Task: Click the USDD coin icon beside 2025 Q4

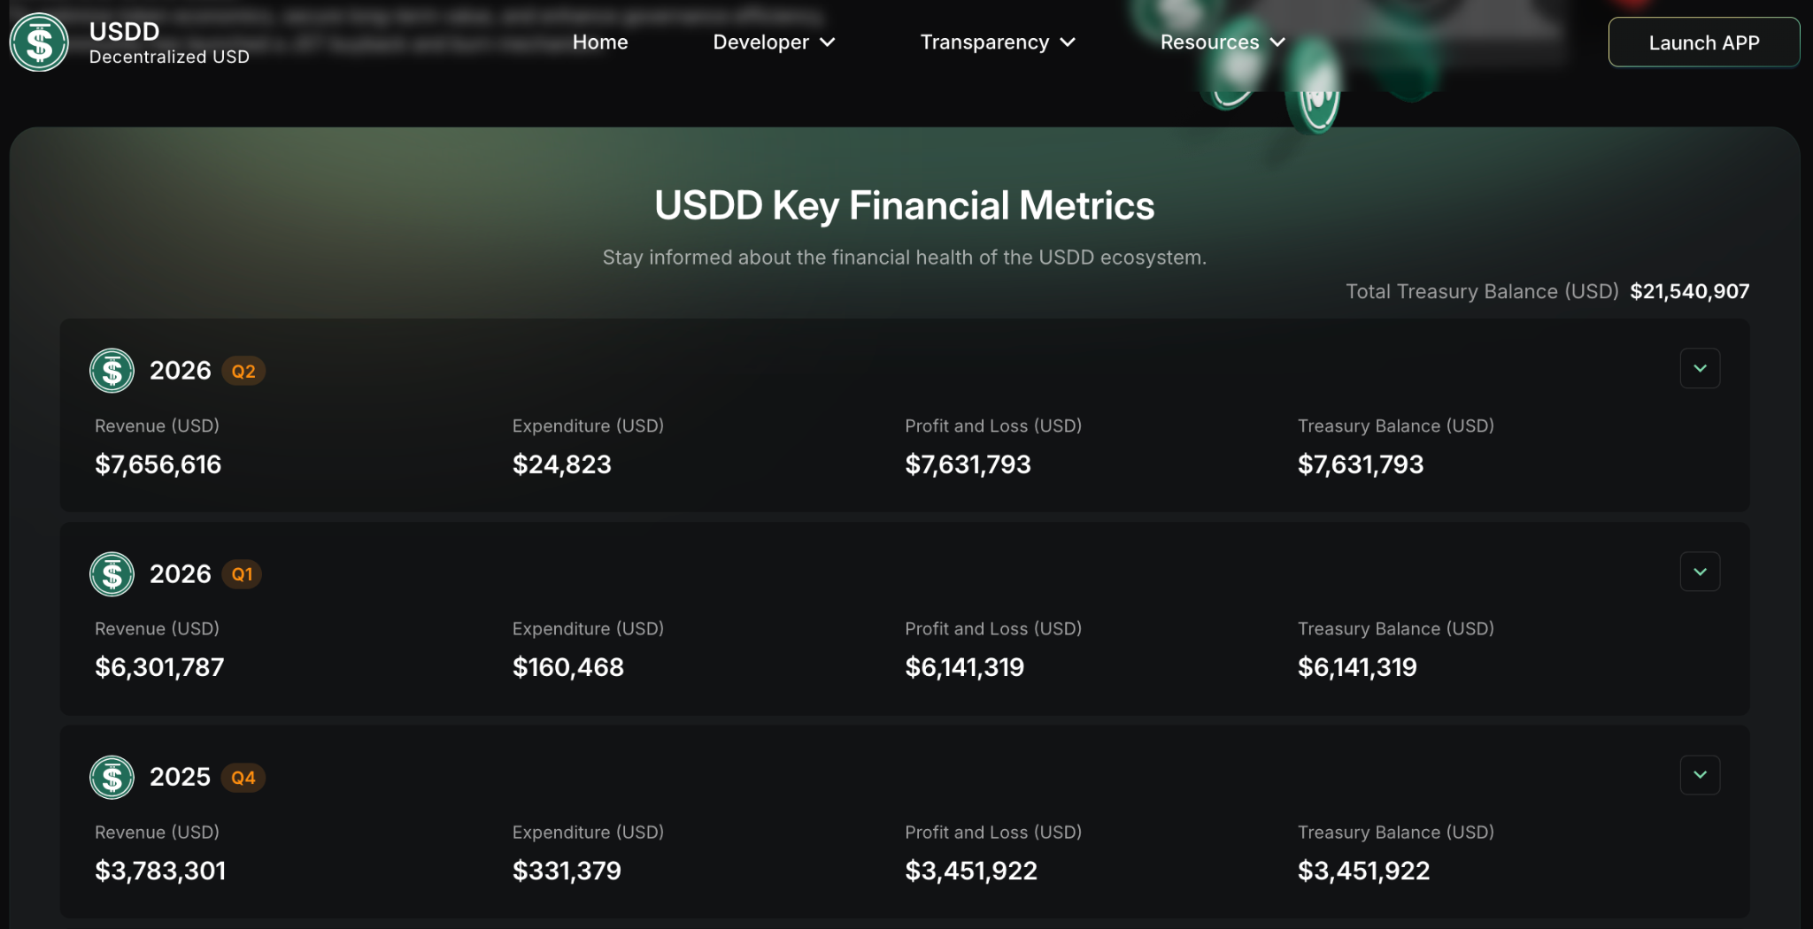Action: (x=112, y=778)
